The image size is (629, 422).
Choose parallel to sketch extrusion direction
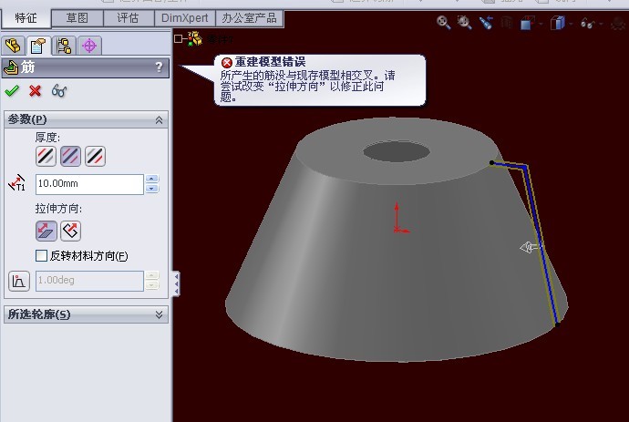pyautogui.click(x=46, y=231)
